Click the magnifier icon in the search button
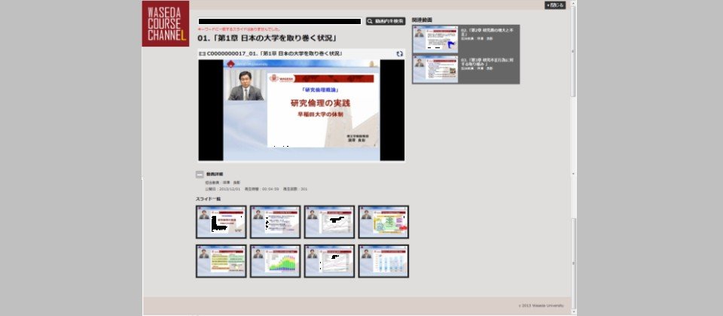Screen dimensions: 723x316 [370, 21]
